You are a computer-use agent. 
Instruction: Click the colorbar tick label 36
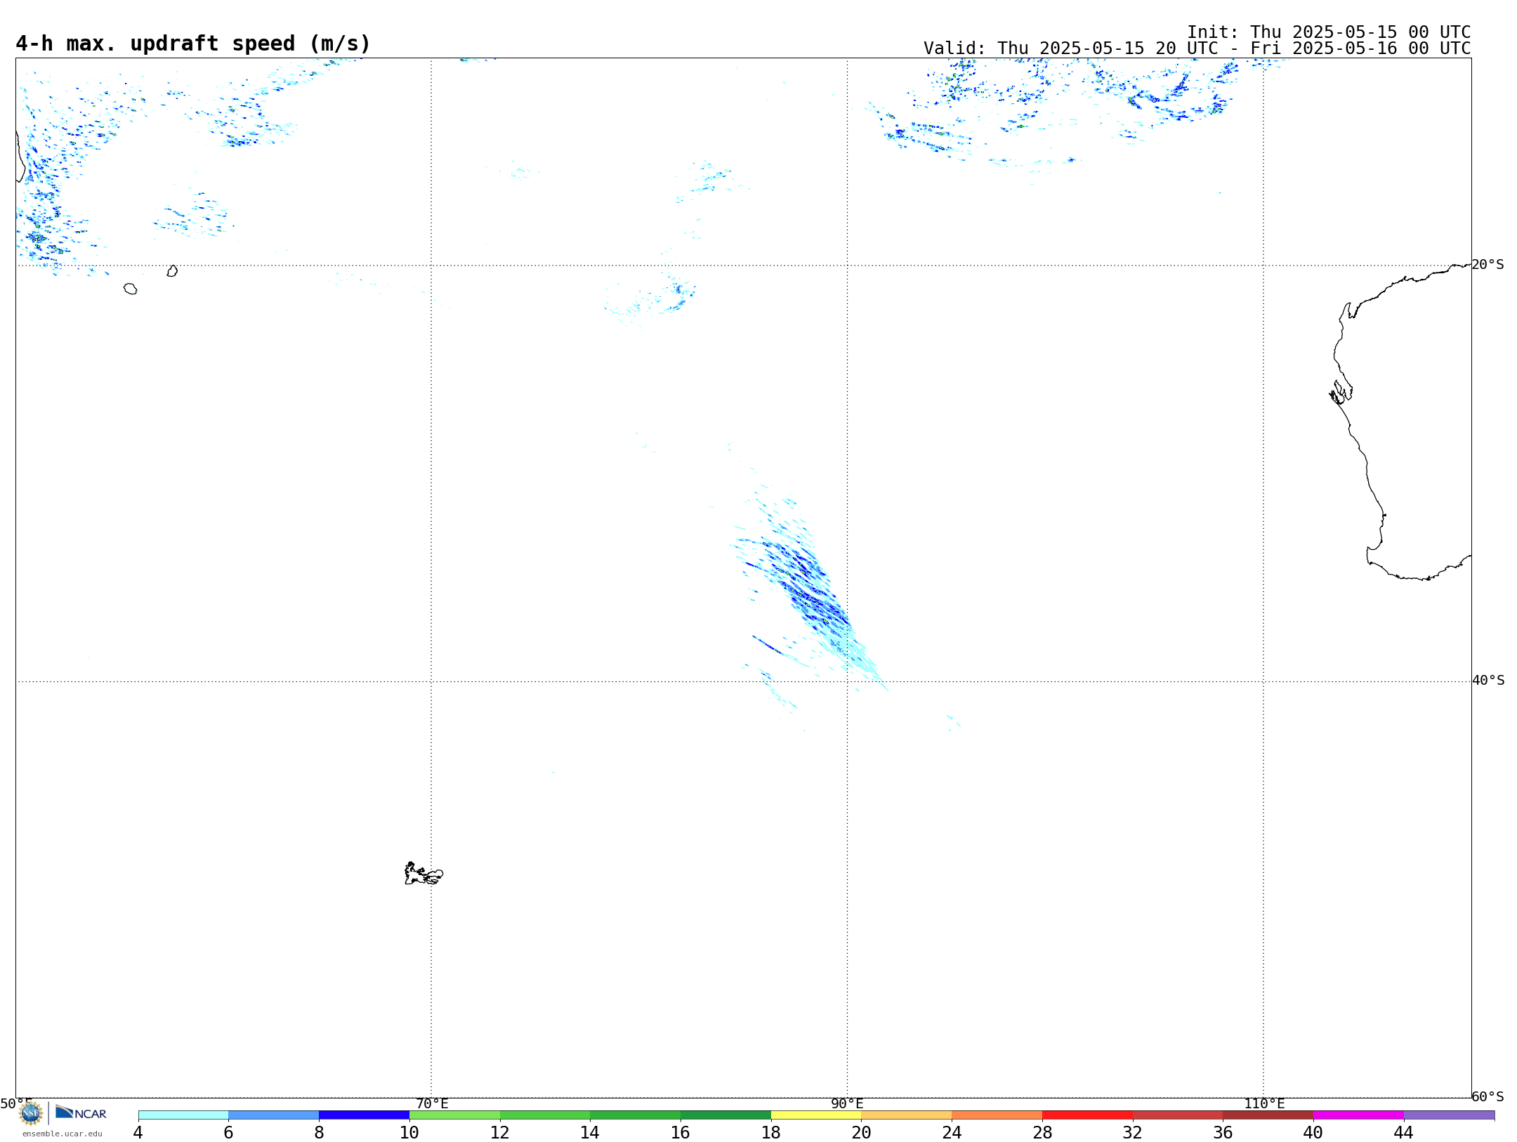coord(1223,1132)
